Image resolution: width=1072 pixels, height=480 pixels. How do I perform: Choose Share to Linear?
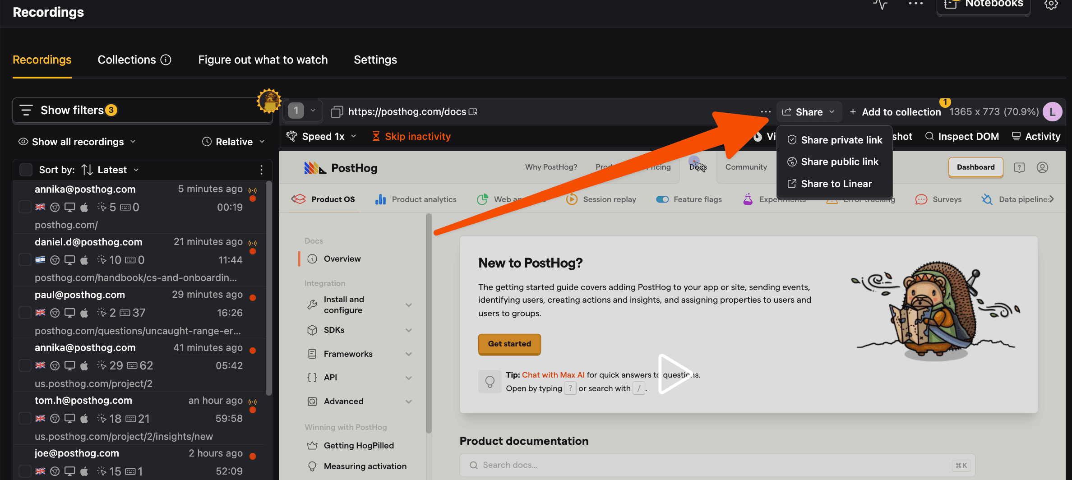pyautogui.click(x=835, y=184)
